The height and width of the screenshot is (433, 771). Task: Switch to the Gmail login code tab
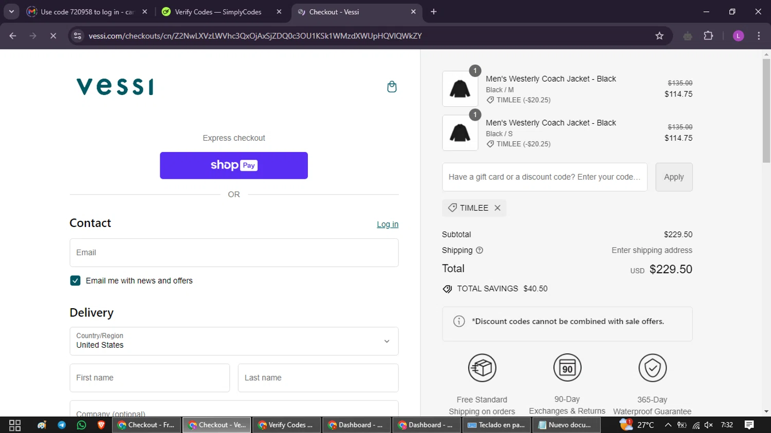87,12
